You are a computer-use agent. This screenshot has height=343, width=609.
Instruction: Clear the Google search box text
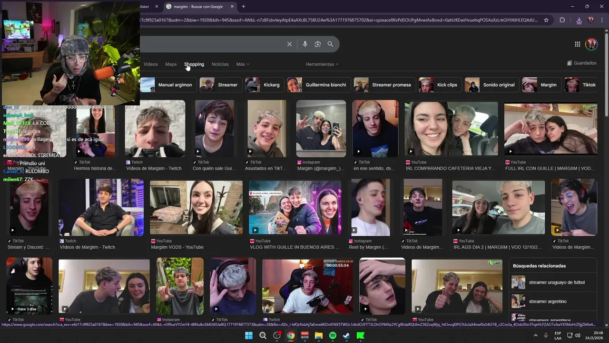pos(289,44)
